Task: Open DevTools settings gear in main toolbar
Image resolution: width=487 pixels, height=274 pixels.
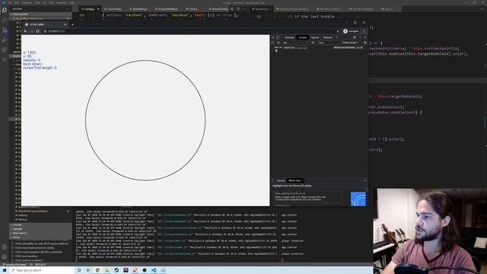Action: [355, 37]
